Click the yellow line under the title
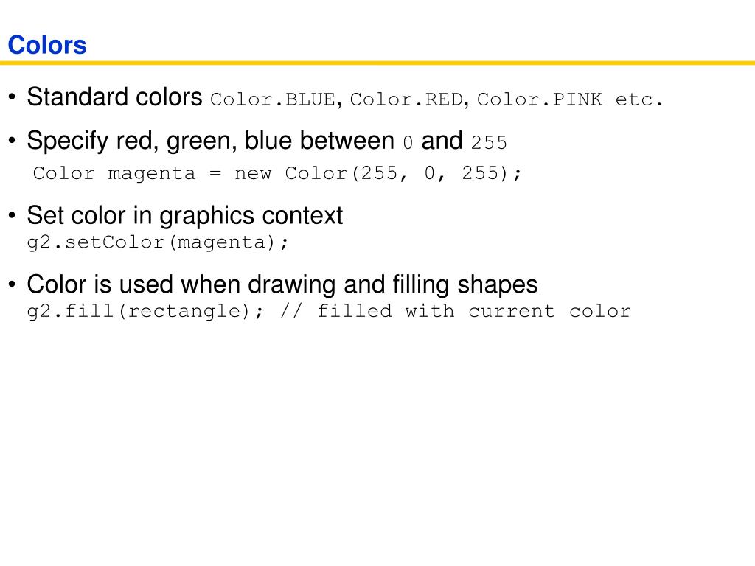The image size is (755, 566). (377, 63)
